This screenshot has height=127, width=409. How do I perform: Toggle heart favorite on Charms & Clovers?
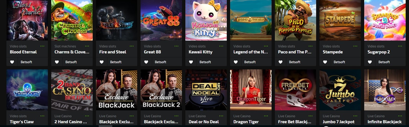(x=57, y=62)
